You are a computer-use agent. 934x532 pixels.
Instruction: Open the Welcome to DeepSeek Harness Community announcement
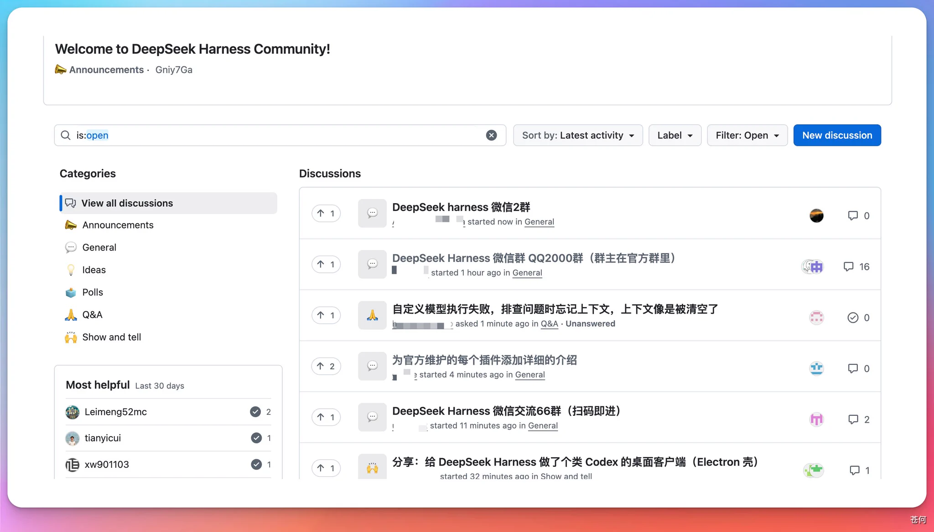click(192, 49)
